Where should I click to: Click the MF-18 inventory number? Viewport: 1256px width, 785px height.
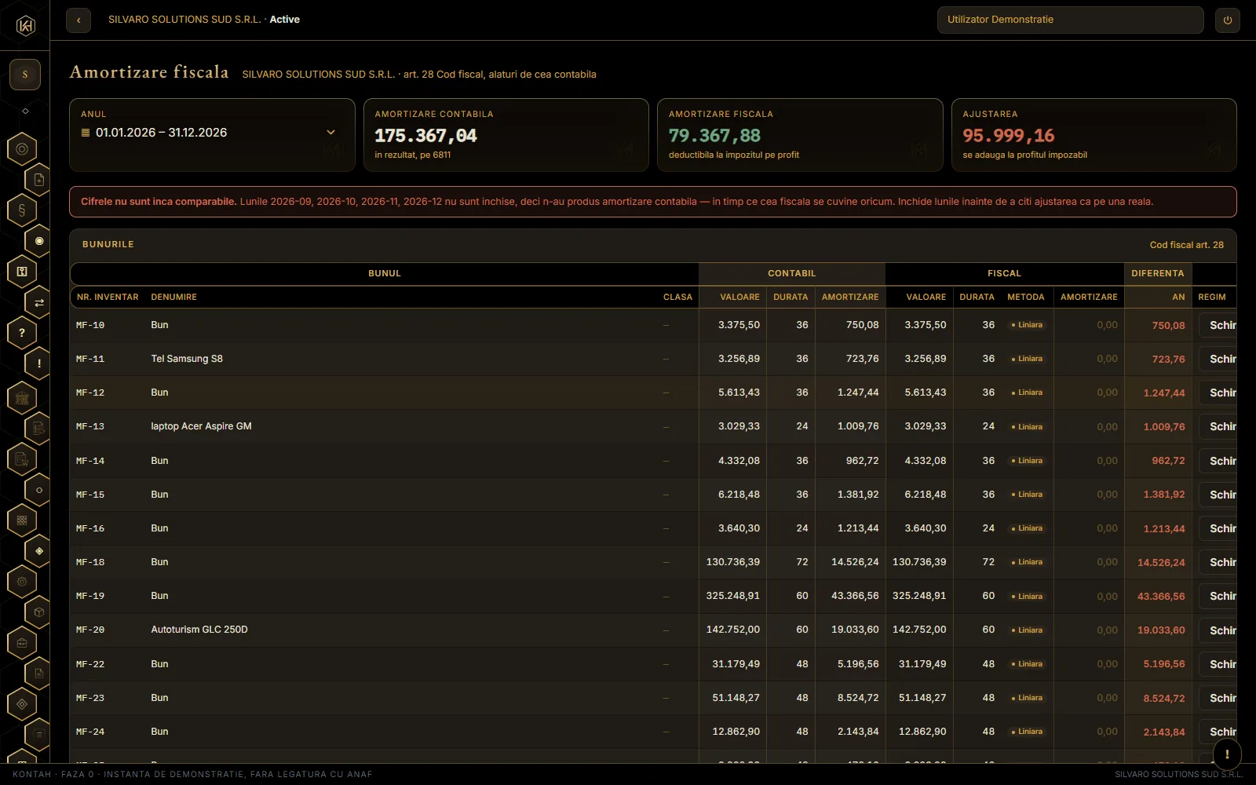click(x=90, y=562)
